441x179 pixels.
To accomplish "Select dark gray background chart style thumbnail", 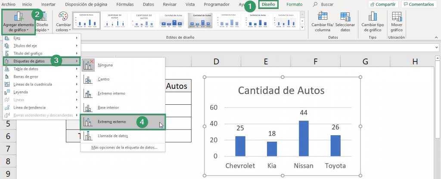I will 200,20.
